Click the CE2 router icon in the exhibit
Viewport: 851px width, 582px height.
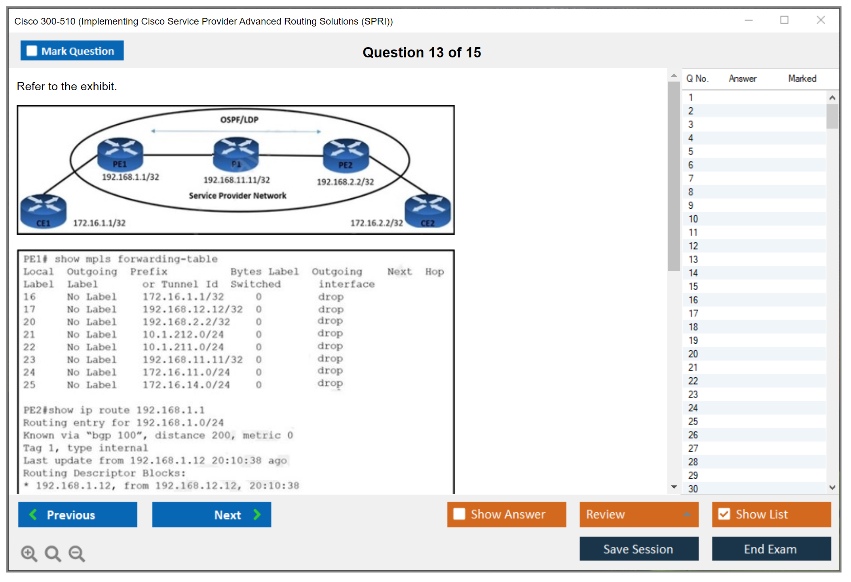427,211
